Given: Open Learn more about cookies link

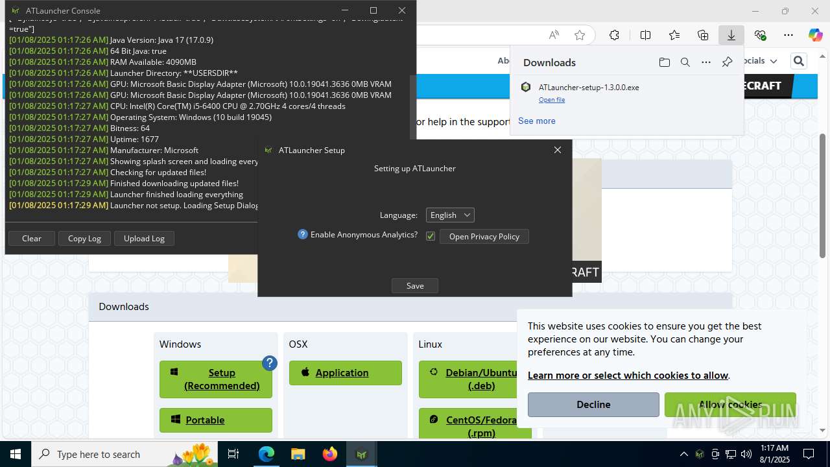Looking at the screenshot, I should (628, 376).
